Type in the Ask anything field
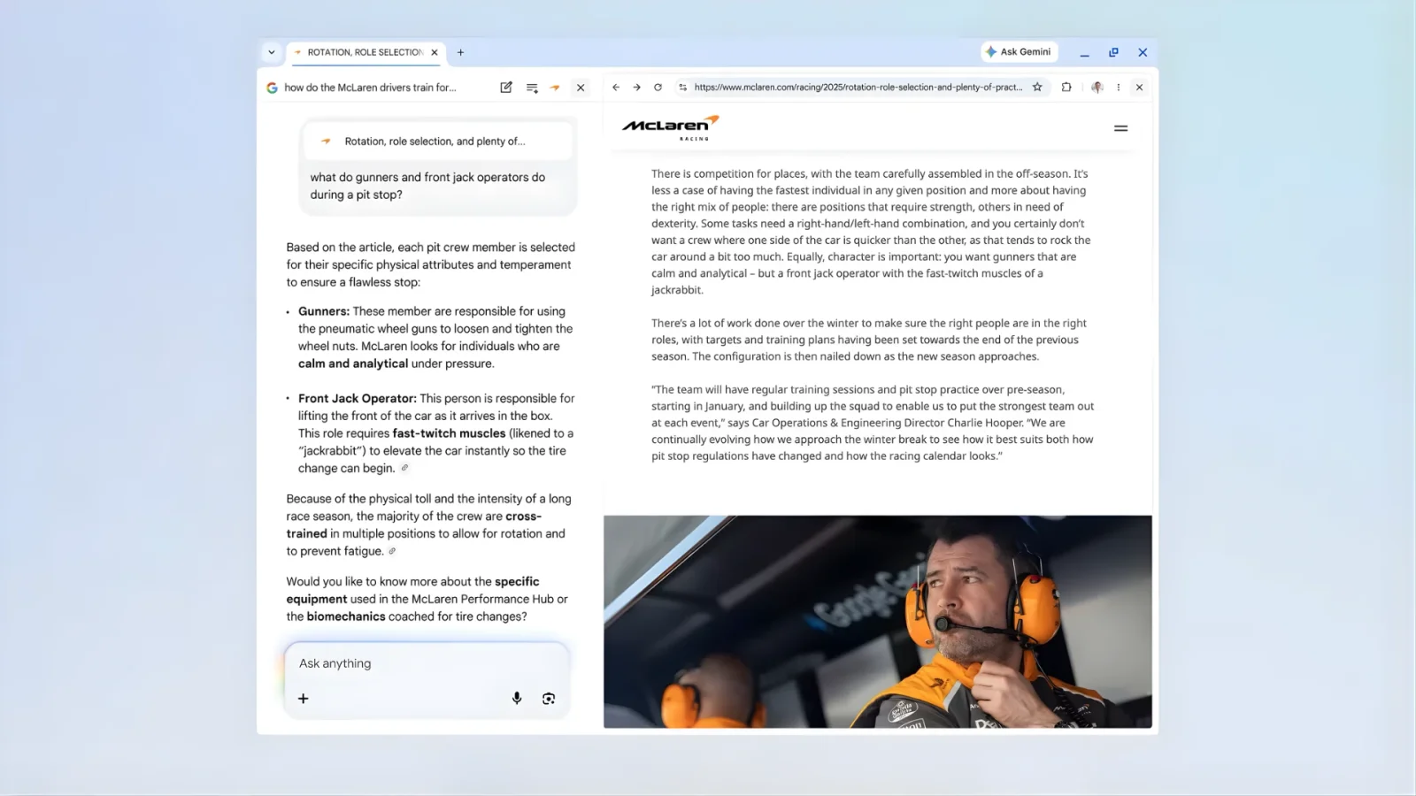Viewport: 1416px width, 796px height. pos(425,663)
